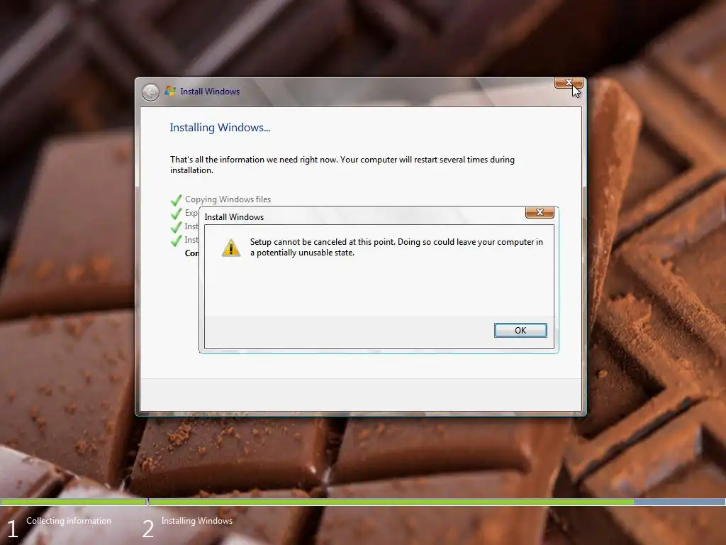The image size is (726, 545).
Task: Click the stage 2 installation progress bar
Action: pyautogui.click(x=437, y=502)
